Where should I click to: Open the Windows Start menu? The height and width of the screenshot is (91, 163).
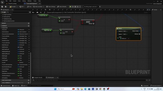(55, 89)
